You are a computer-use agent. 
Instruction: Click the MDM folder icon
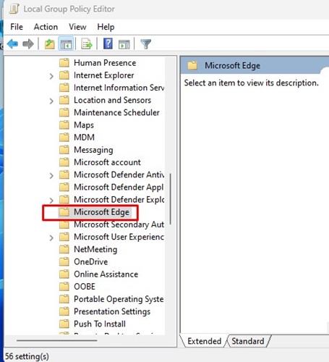(64, 138)
